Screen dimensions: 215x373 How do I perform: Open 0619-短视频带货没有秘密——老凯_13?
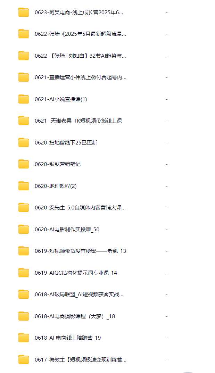80,251
